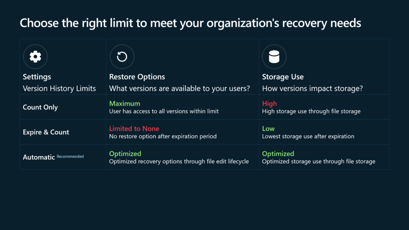Click the 'Recommended' tag beside Automatic
Viewport: 409px width, 230px height.
(x=70, y=157)
